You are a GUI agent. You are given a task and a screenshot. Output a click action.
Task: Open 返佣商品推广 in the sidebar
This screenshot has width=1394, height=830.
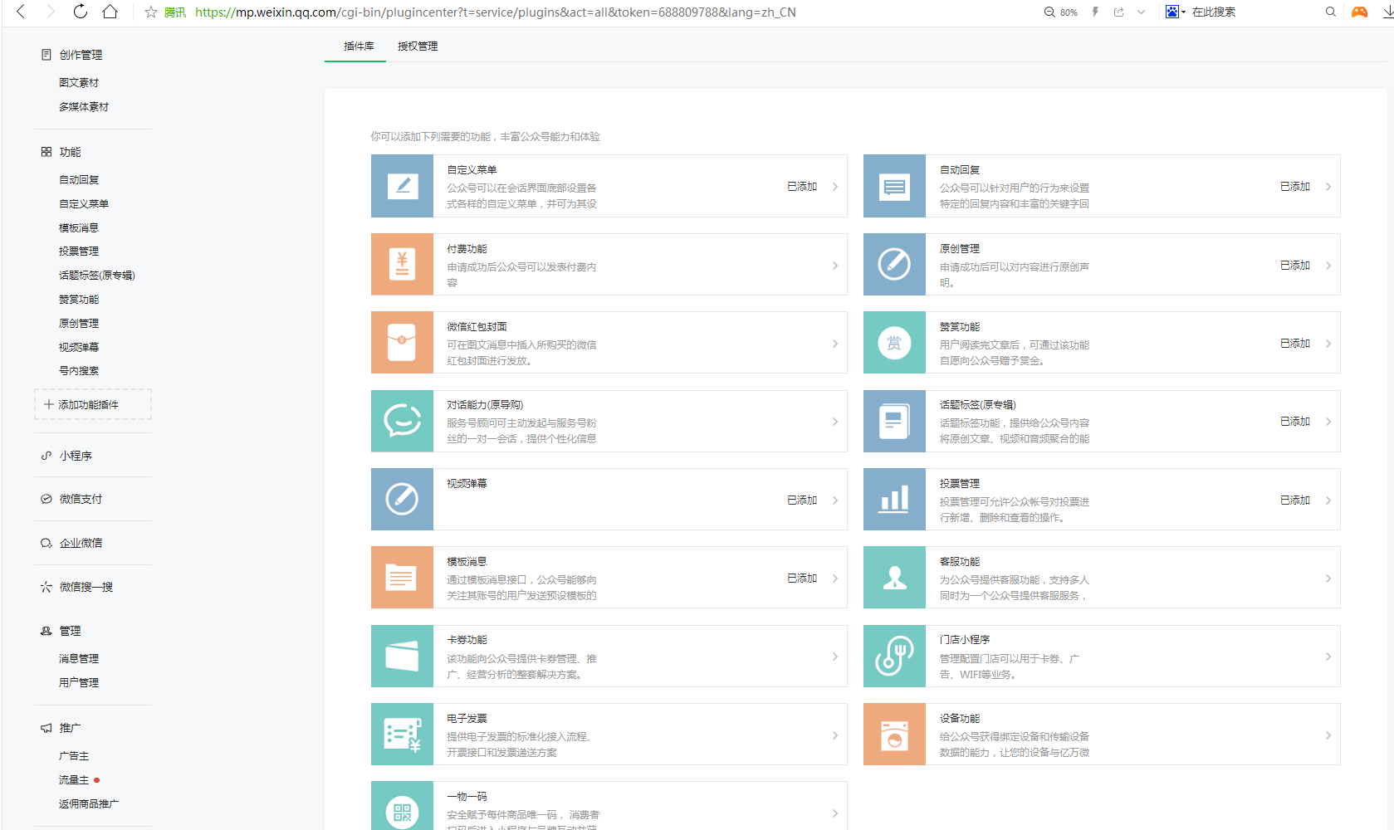coord(89,804)
